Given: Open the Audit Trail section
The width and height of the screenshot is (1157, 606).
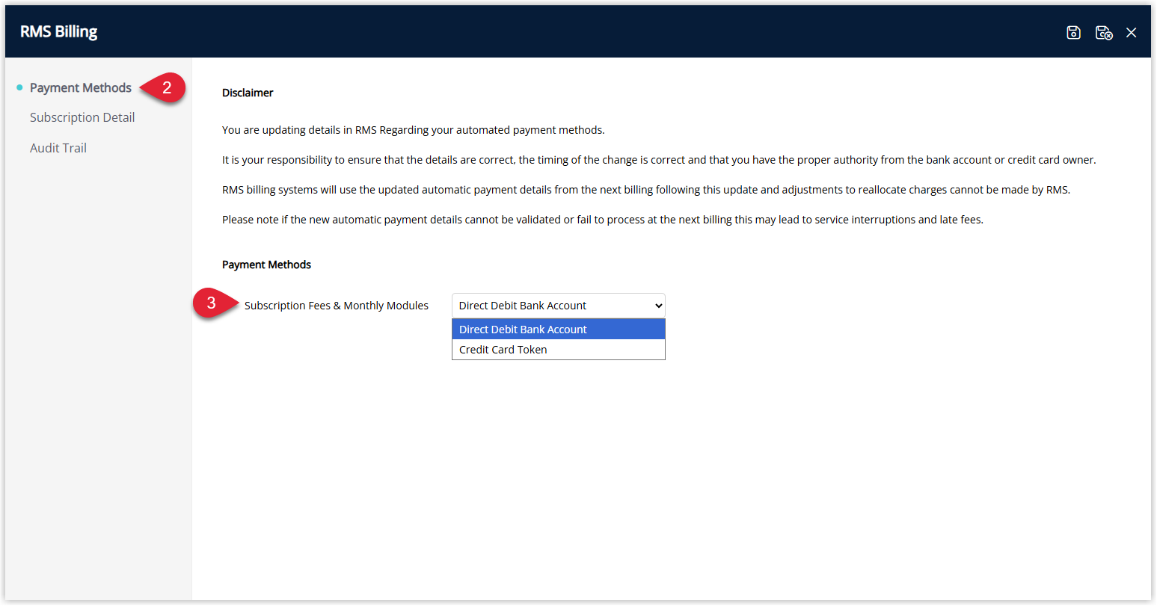Looking at the screenshot, I should click(x=58, y=148).
